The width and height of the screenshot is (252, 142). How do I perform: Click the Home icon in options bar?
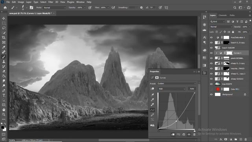coord(5,7)
